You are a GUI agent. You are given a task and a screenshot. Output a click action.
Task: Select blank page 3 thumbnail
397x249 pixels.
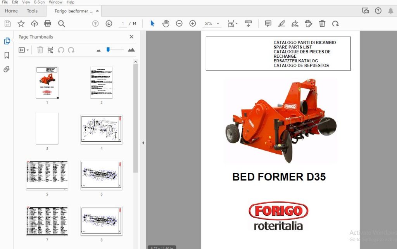pyautogui.click(x=47, y=129)
